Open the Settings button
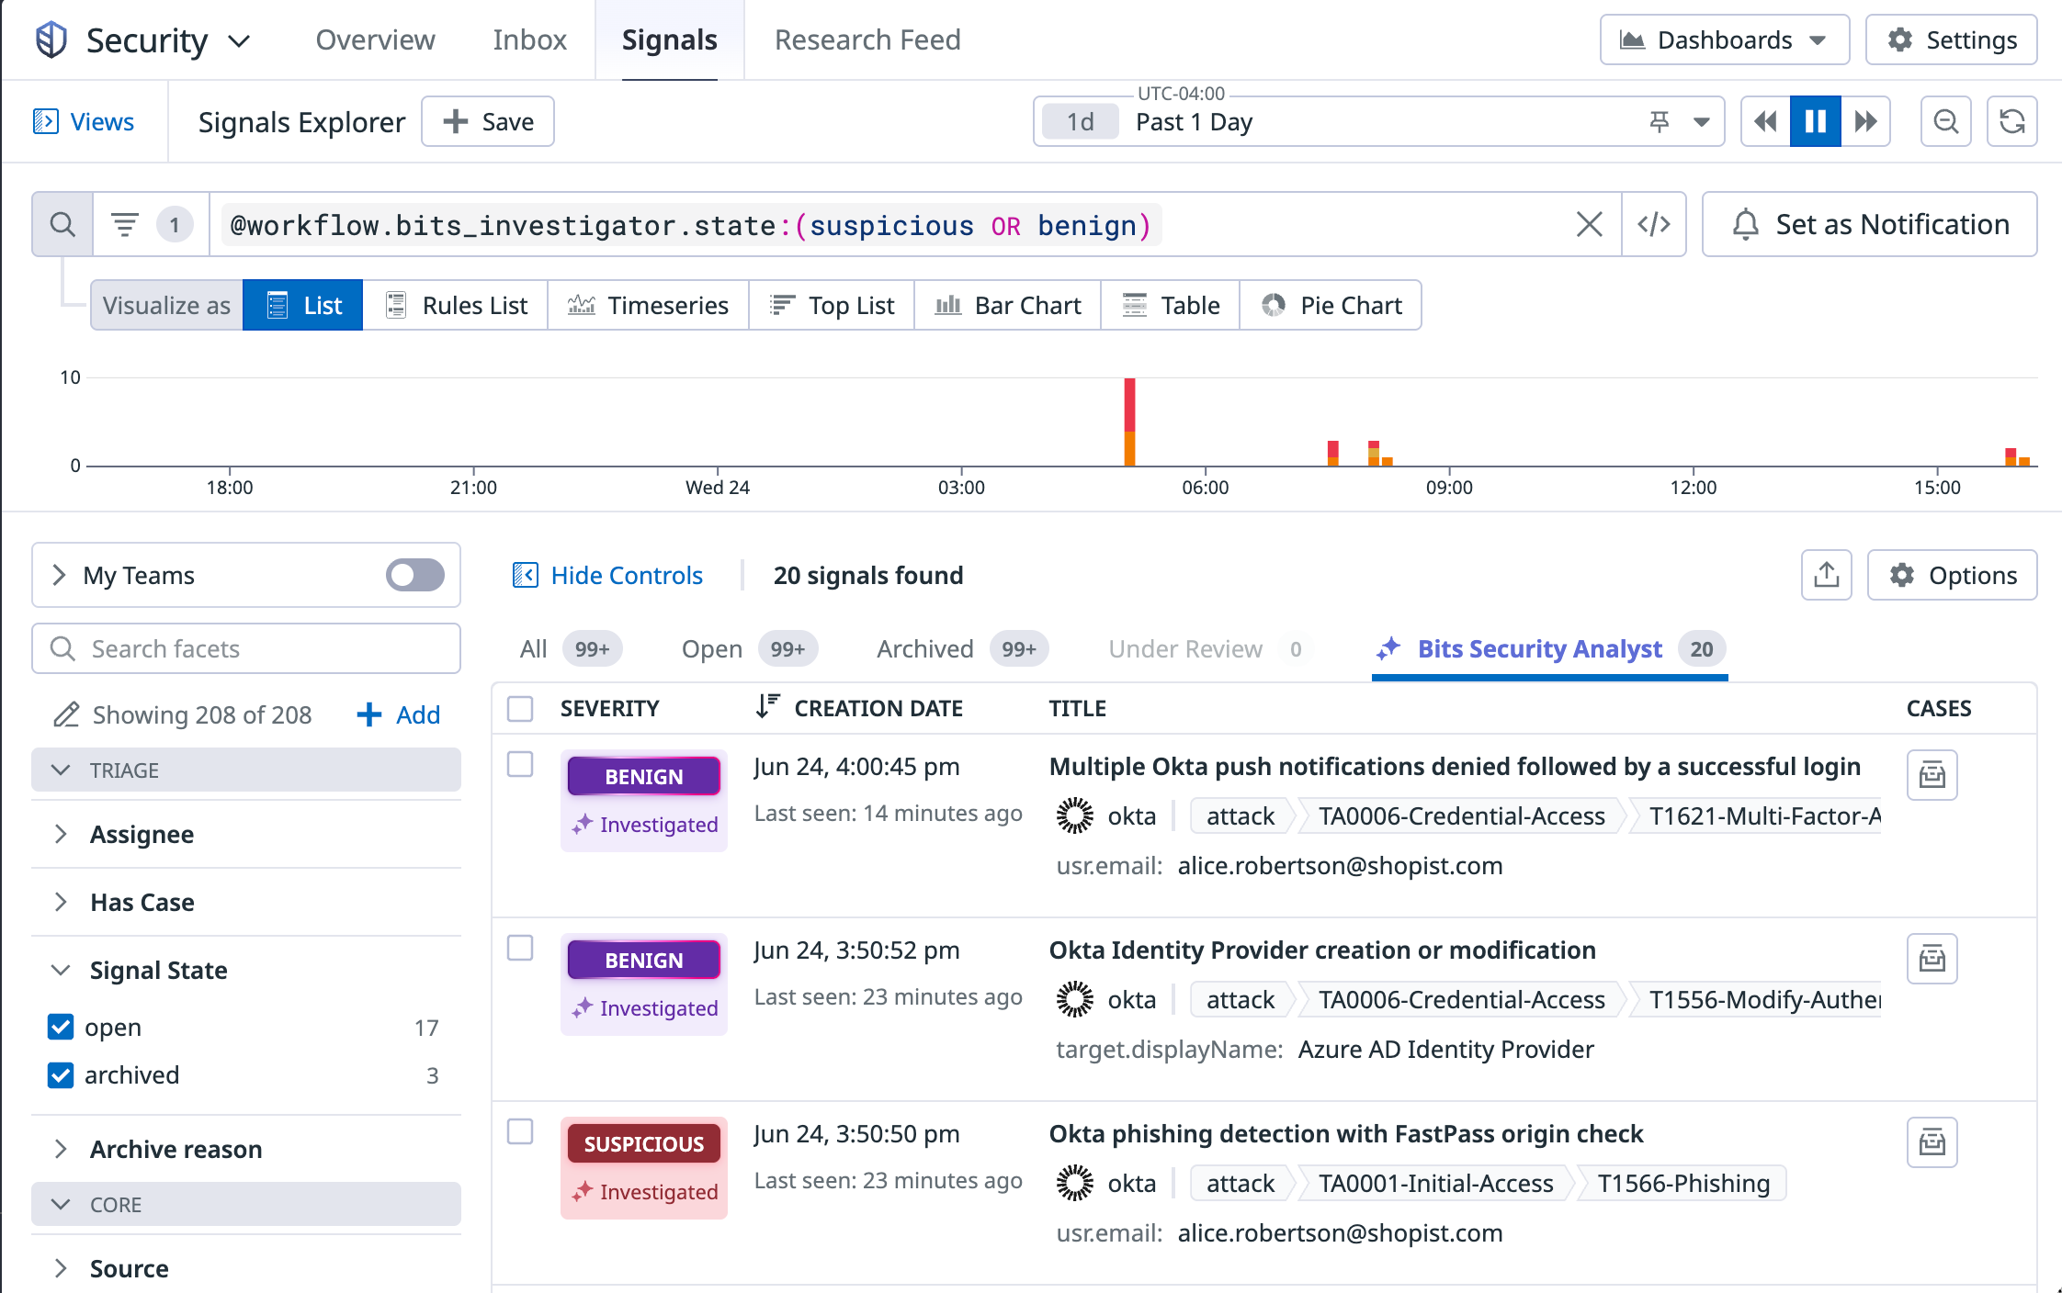The height and width of the screenshot is (1293, 2062). coord(1951,40)
